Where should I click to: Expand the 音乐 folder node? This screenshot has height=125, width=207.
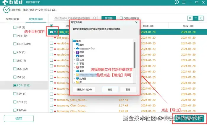tap(74, 67)
